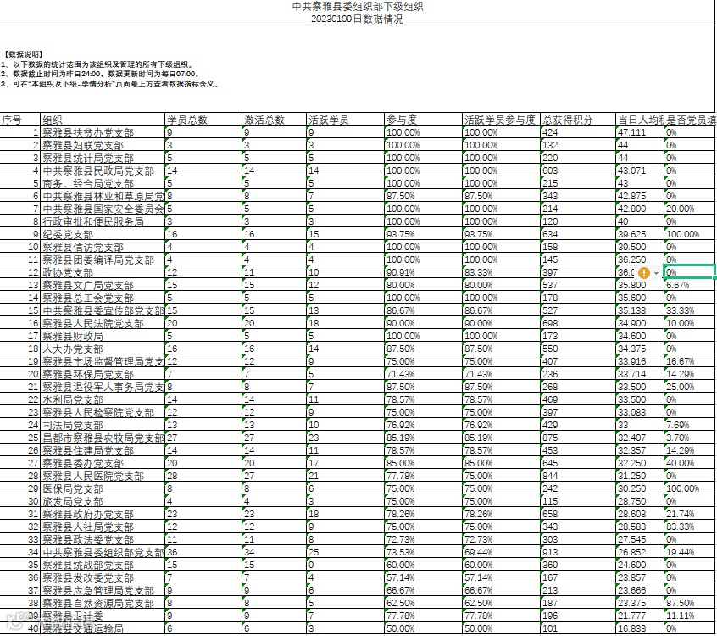This screenshot has height=636, width=717.
Task: Click the cell 商务、经合局党支部
Action: coord(103,183)
